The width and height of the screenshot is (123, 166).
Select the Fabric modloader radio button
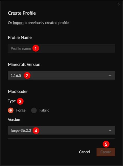coord(34,110)
